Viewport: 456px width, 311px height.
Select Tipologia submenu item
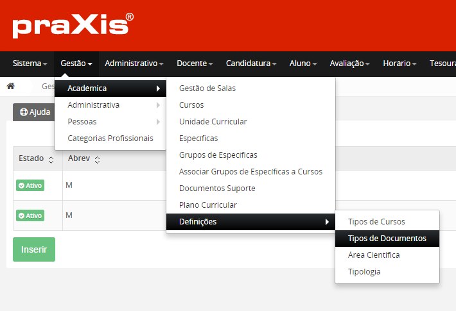coord(387,272)
